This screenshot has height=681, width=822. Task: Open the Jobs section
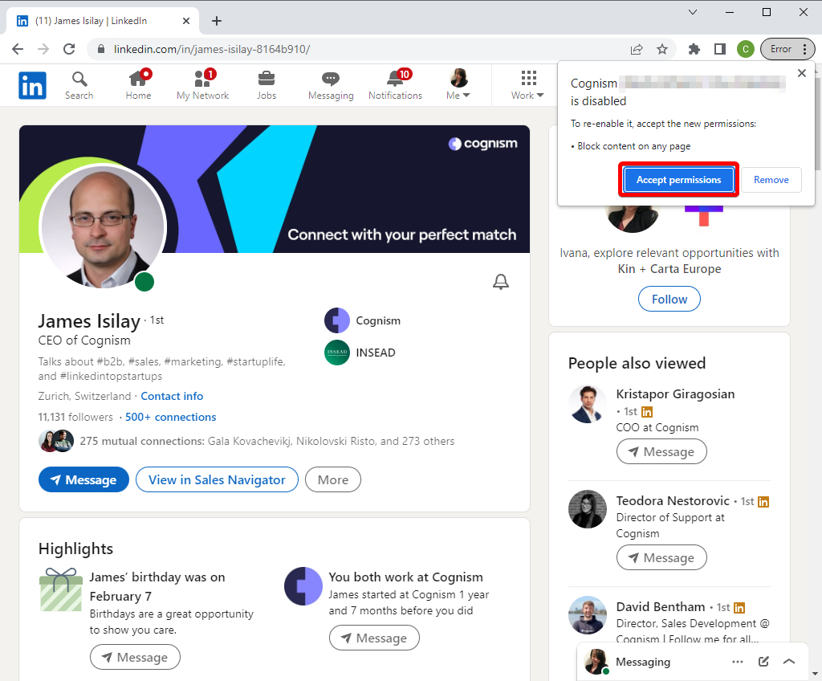coord(267,85)
